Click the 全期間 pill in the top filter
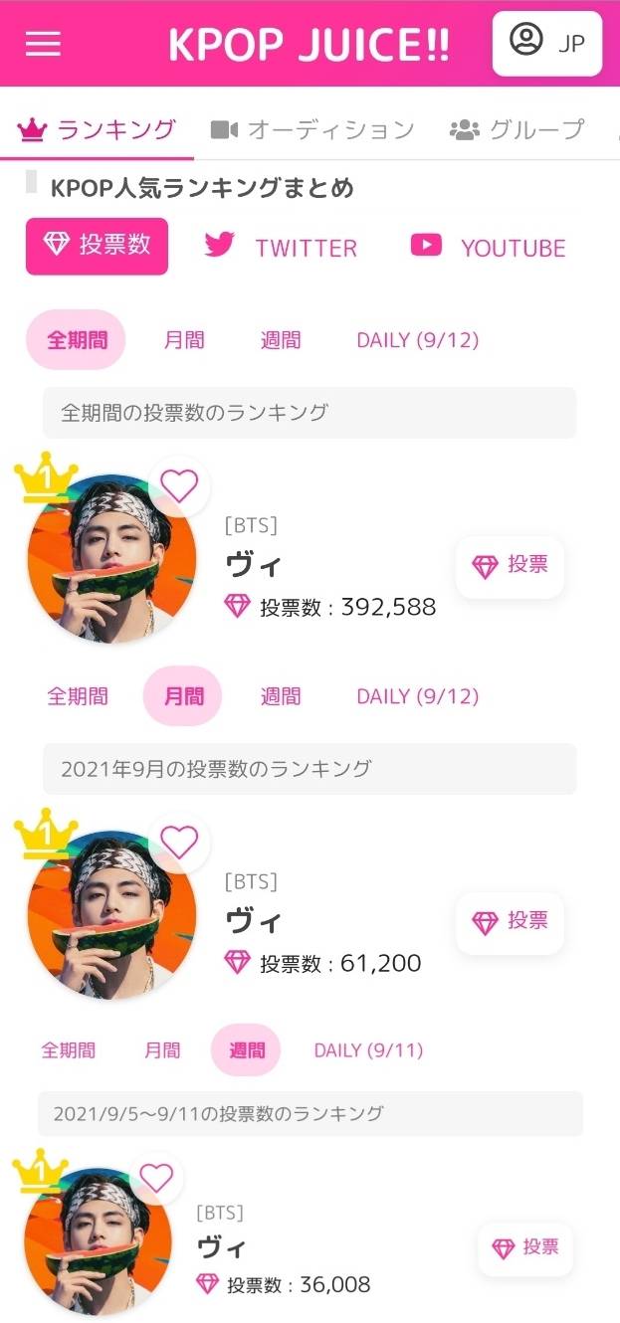This screenshot has height=1323, width=620. pos(75,339)
